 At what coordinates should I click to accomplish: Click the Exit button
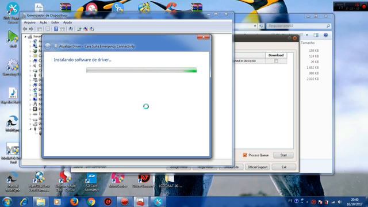[284, 167]
